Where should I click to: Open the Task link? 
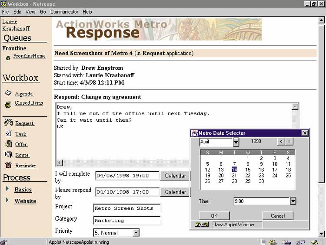[x=21, y=134]
